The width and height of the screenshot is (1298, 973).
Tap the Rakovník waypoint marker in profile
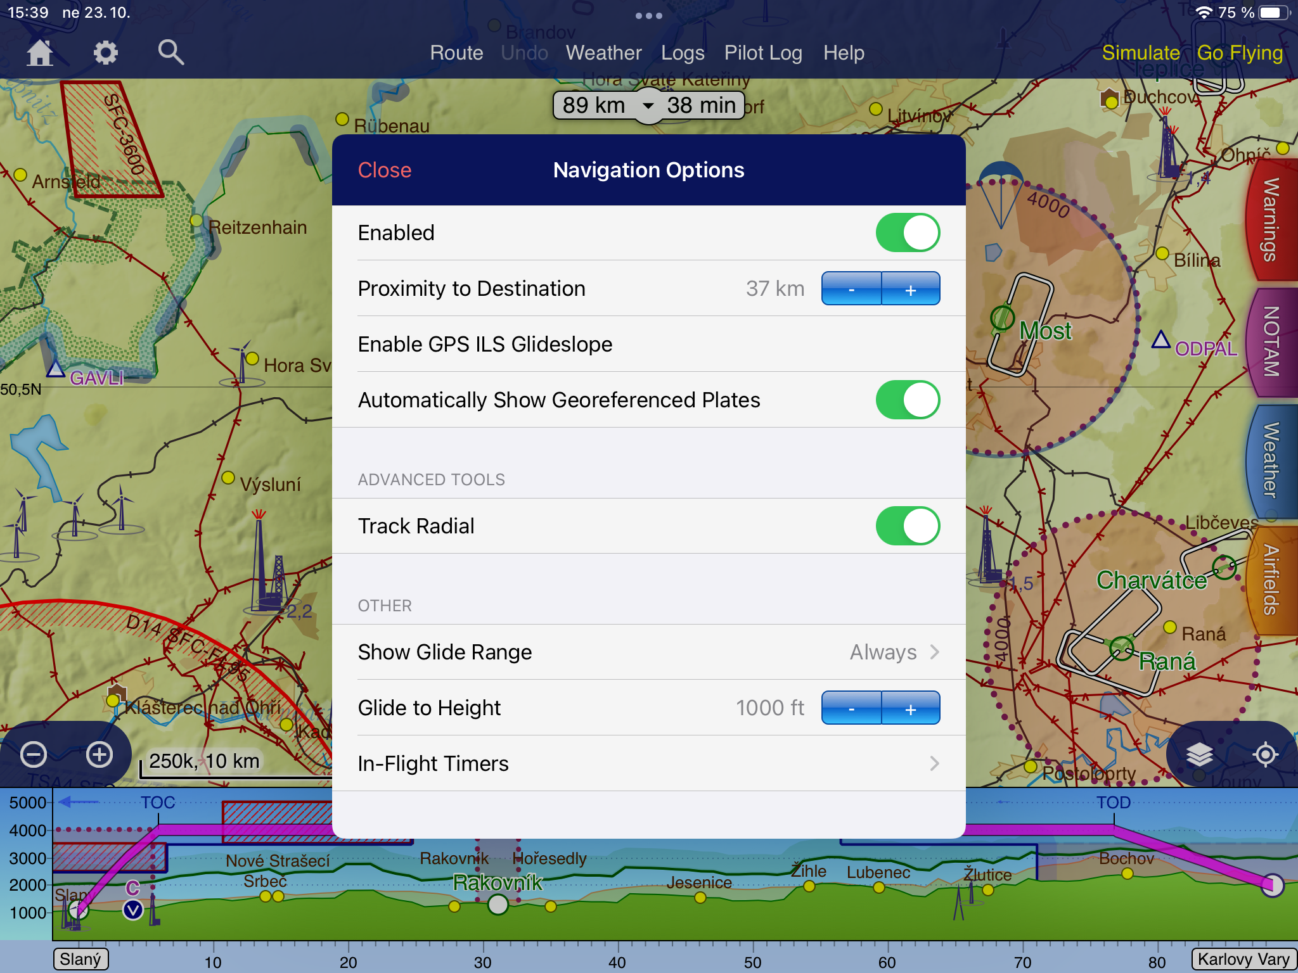point(498,904)
